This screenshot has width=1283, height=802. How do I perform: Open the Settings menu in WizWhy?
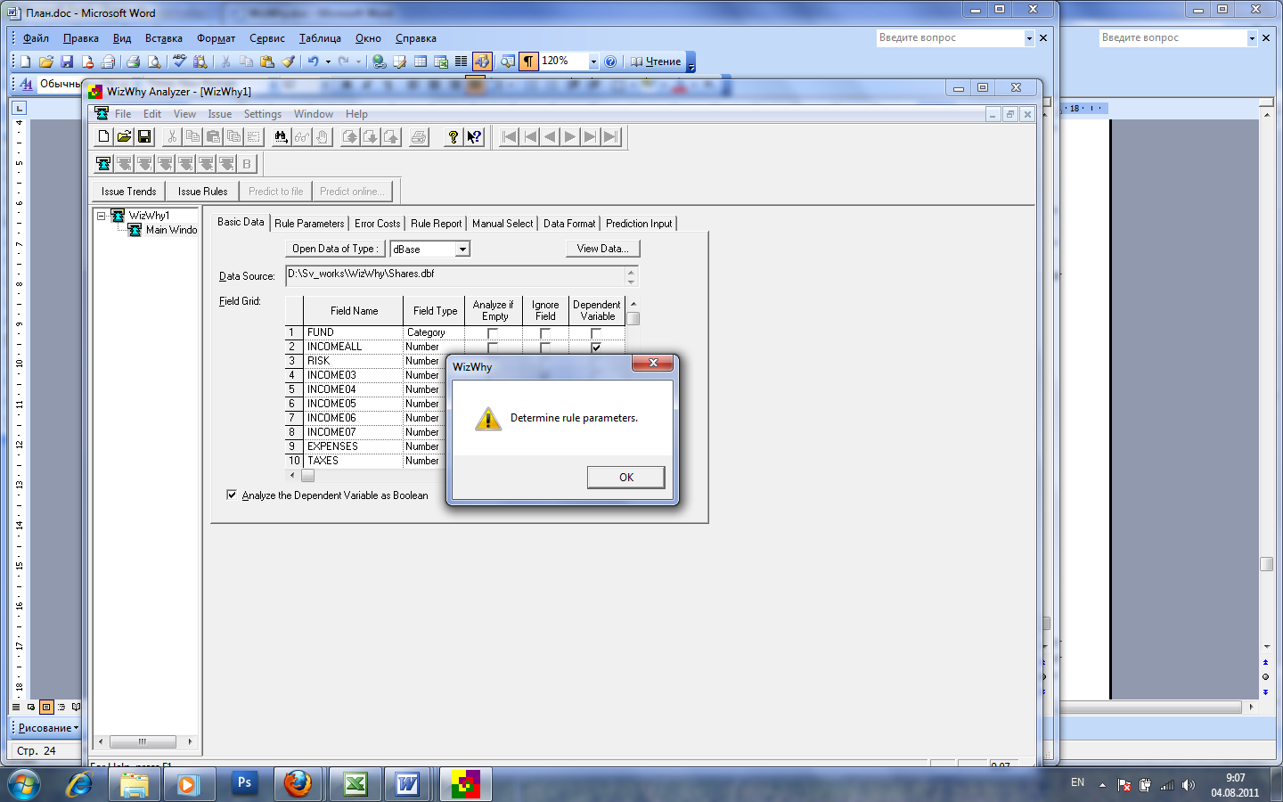(262, 114)
